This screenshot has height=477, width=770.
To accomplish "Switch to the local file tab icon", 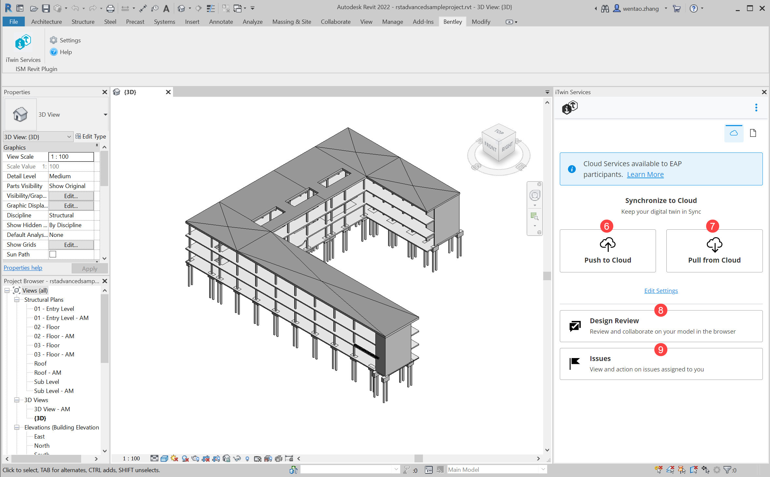I will pyautogui.click(x=753, y=133).
